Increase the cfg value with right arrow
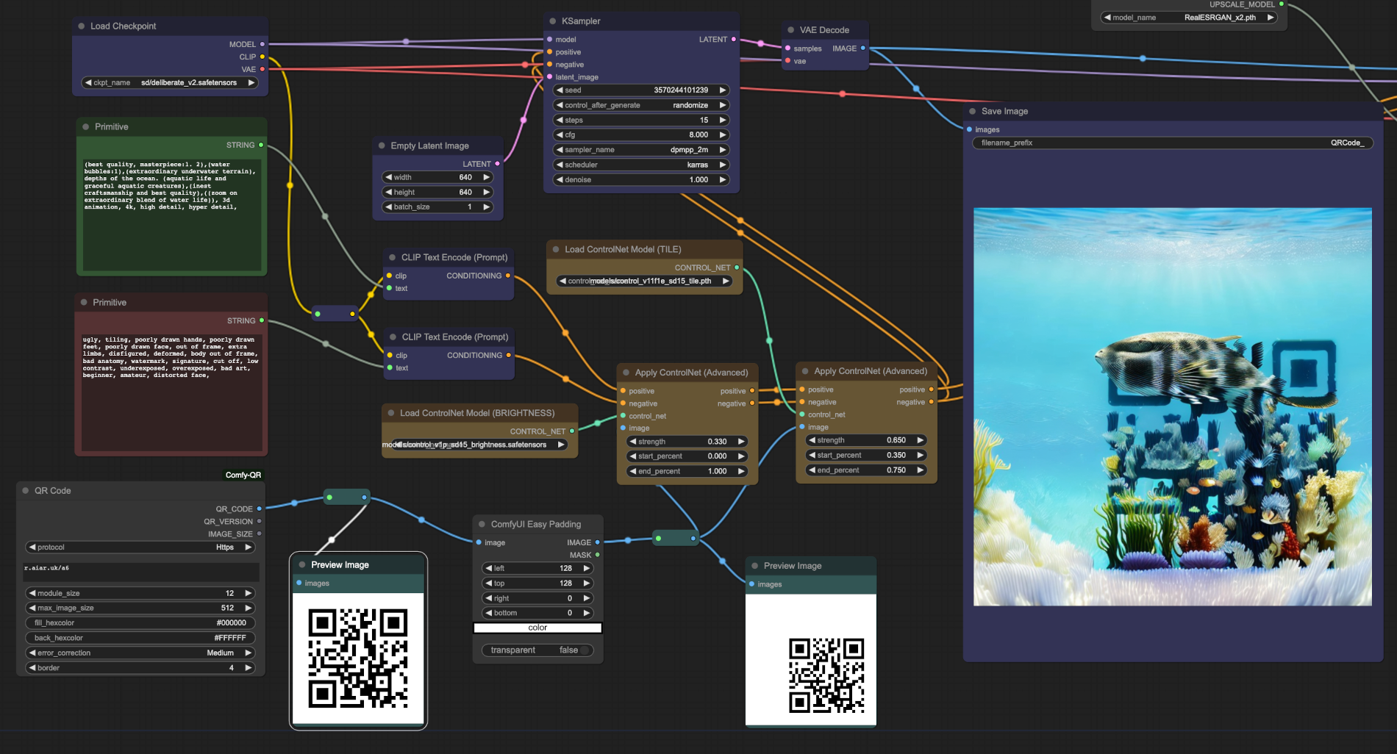Screen dimensions: 1397x754 pos(722,135)
